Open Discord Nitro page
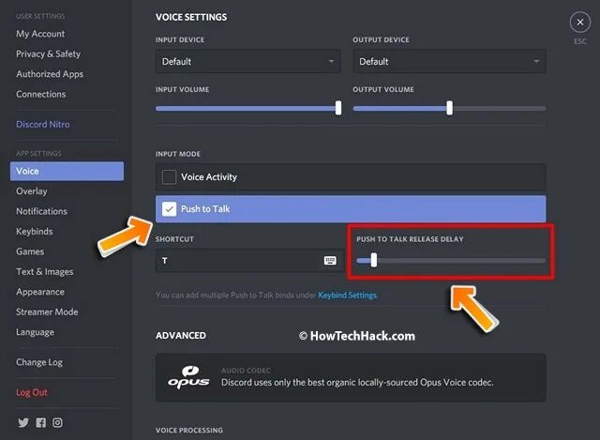Viewport: 600px width, 440px height. tap(43, 124)
